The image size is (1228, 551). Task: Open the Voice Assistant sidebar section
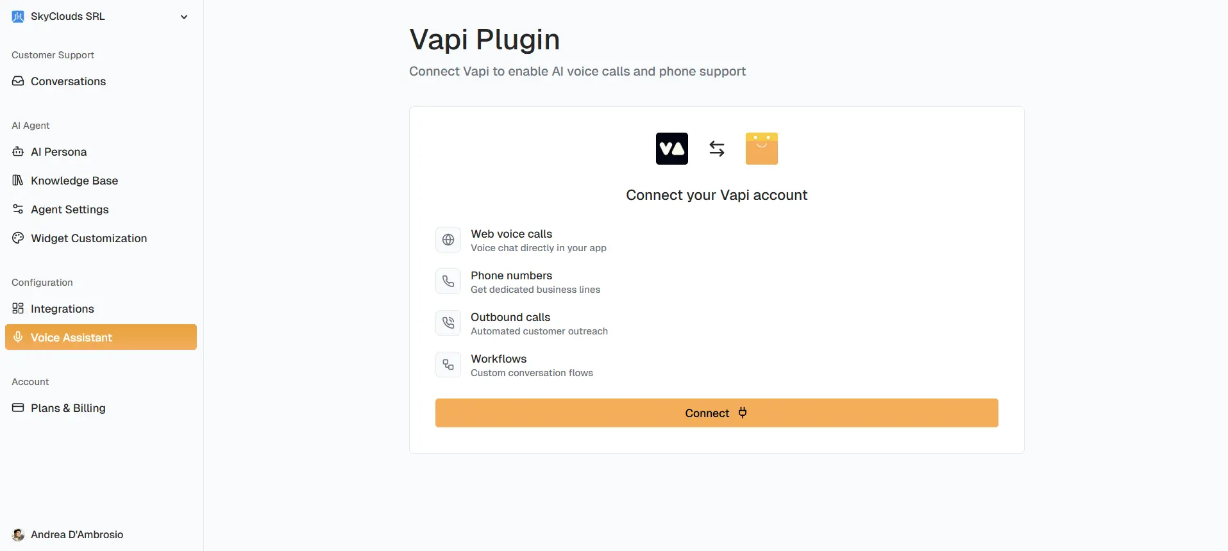point(71,337)
